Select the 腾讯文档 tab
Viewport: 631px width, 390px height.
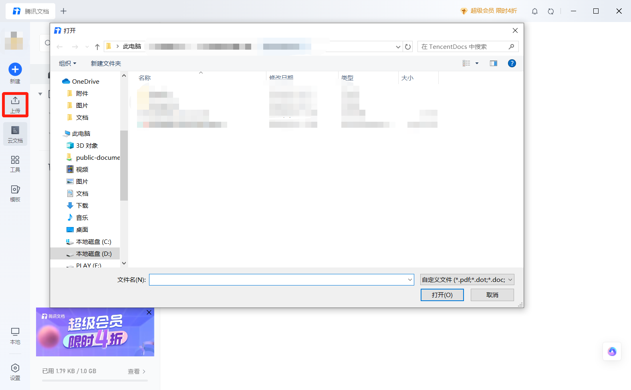(31, 11)
